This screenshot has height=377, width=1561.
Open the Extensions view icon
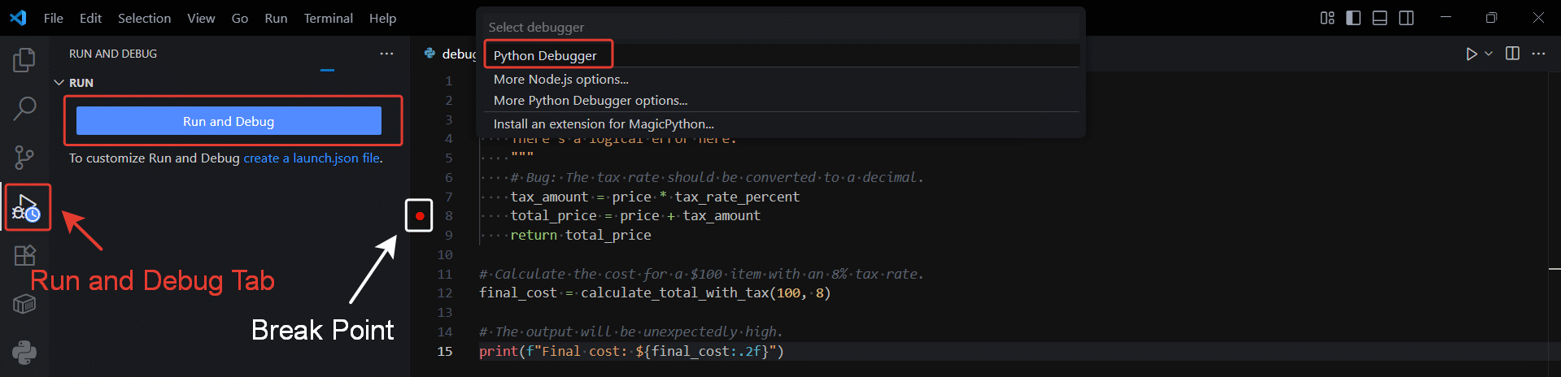coord(24,255)
